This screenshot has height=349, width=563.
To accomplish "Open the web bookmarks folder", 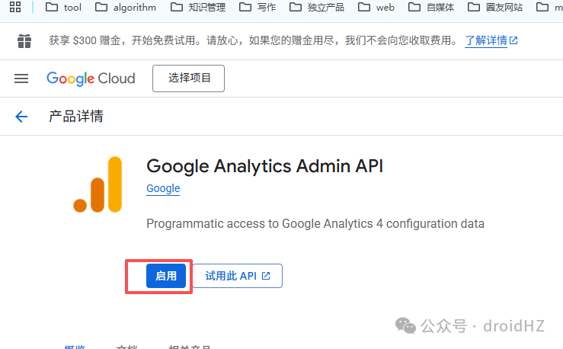I will point(376,7).
